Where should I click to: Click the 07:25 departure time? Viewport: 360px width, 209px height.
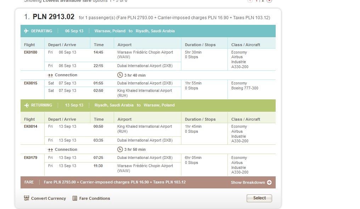(x=98, y=158)
